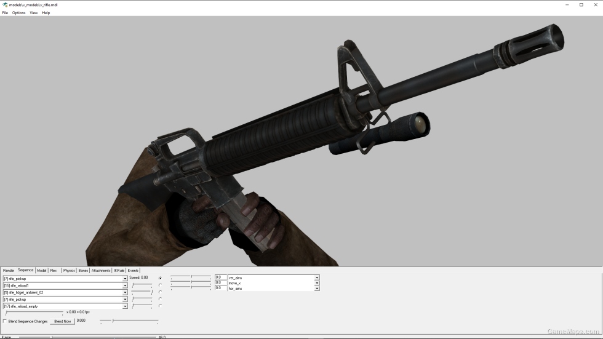
Task: Click the playback speed slider left of fps readout
Action: (x=34, y=313)
